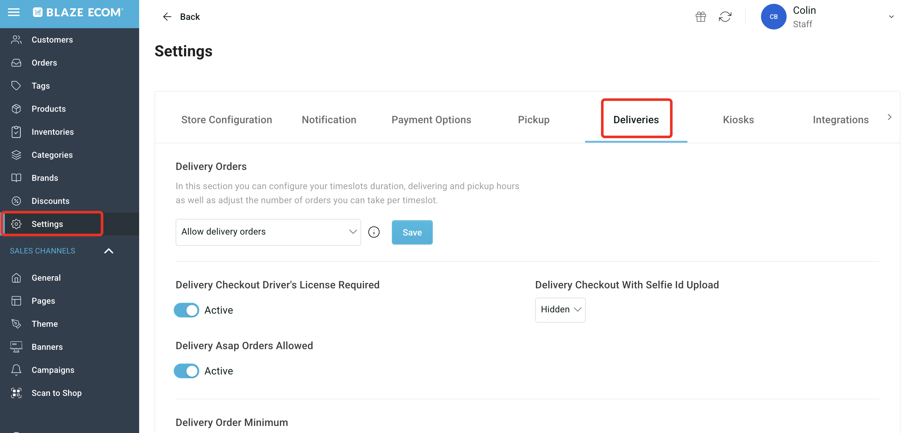The height and width of the screenshot is (433, 912).
Task: Open Products via its box icon
Action: pyautogui.click(x=16, y=109)
